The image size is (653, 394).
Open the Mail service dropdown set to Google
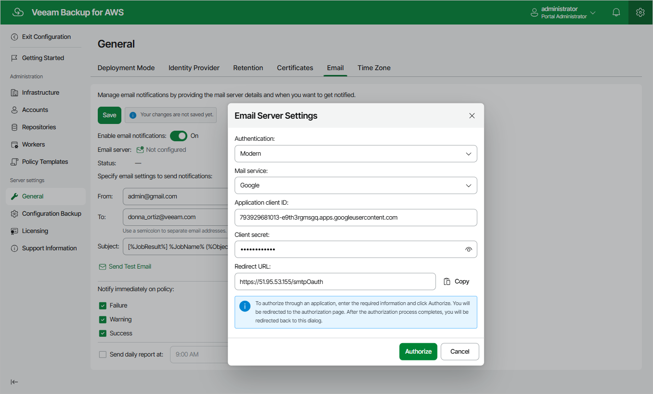click(356, 185)
